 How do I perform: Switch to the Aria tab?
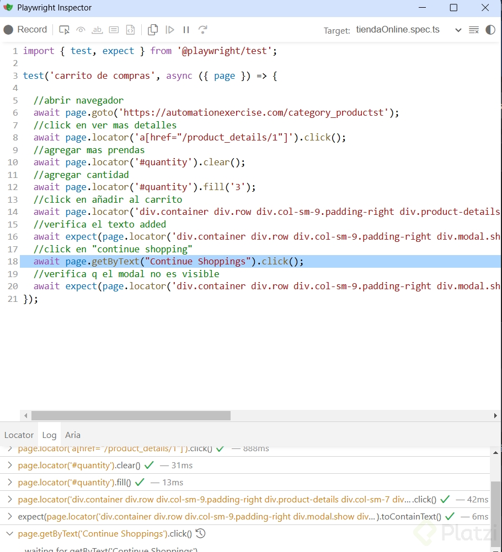[x=73, y=435]
